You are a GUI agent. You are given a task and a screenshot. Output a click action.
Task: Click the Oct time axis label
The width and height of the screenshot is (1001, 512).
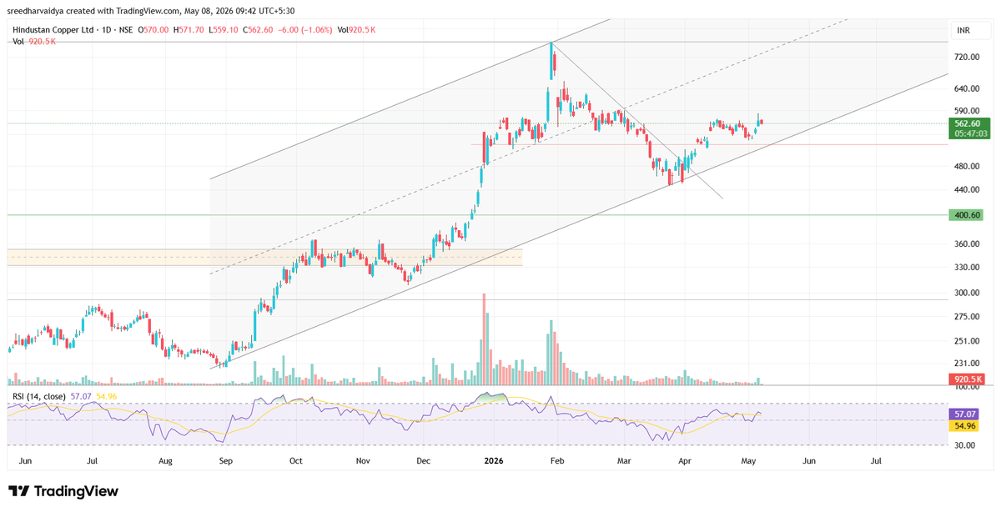(295, 460)
